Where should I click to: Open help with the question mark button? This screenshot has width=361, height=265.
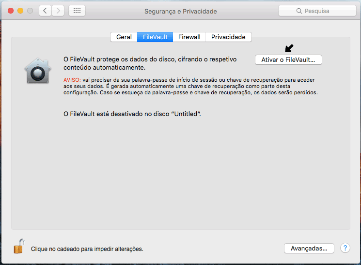tap(345, 248)
